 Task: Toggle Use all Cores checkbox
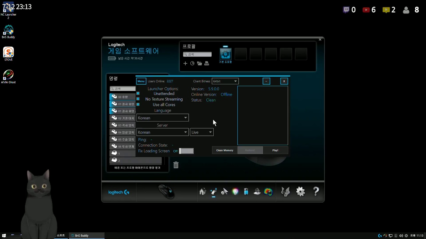pyautogui.click(x=138, y=104)
